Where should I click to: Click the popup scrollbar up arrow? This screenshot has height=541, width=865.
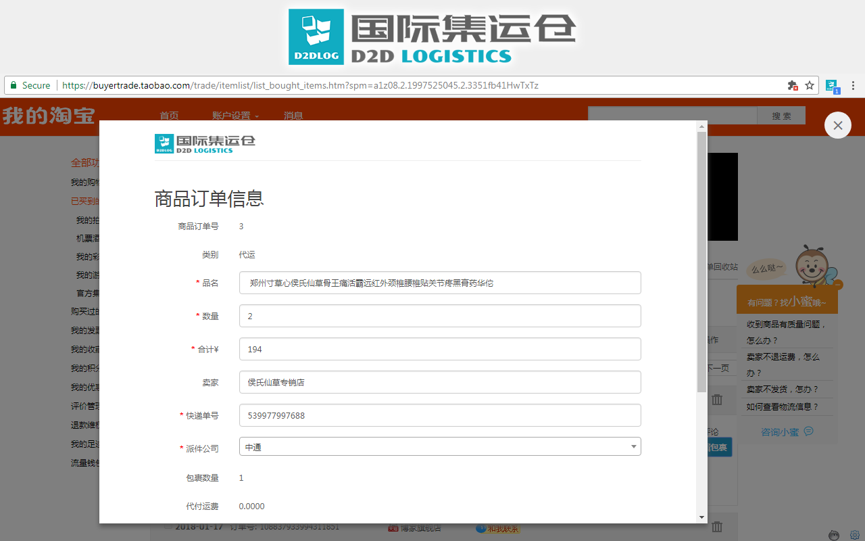click(701, 126)
